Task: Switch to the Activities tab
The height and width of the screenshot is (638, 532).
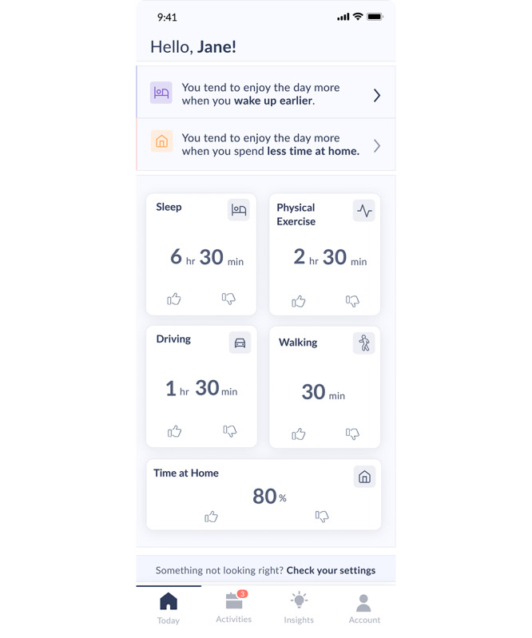Action: pos(233,608)
